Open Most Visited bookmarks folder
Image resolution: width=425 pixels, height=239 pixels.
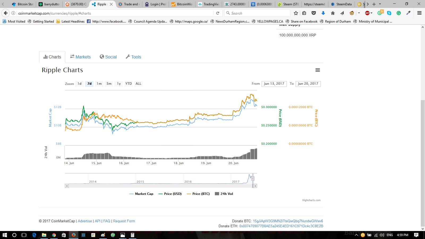[x=14, y=21]
